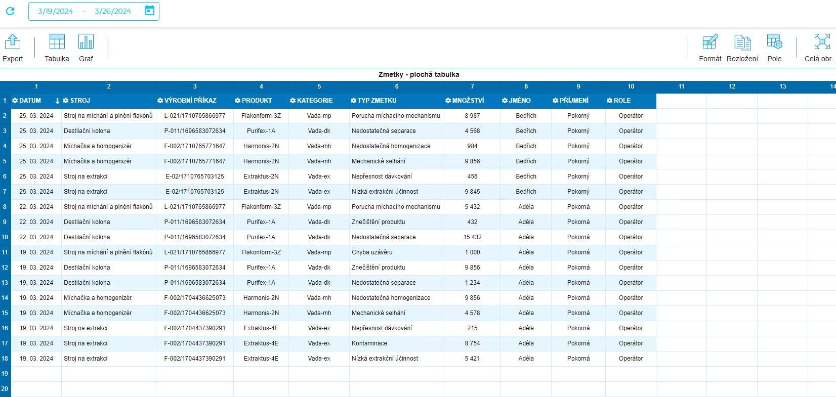Image resolution: width=836 pixels, height=397 pixels.
Task: Select cell with quantity 15 432
Action: pyautogui.click(x=472, y=237)
